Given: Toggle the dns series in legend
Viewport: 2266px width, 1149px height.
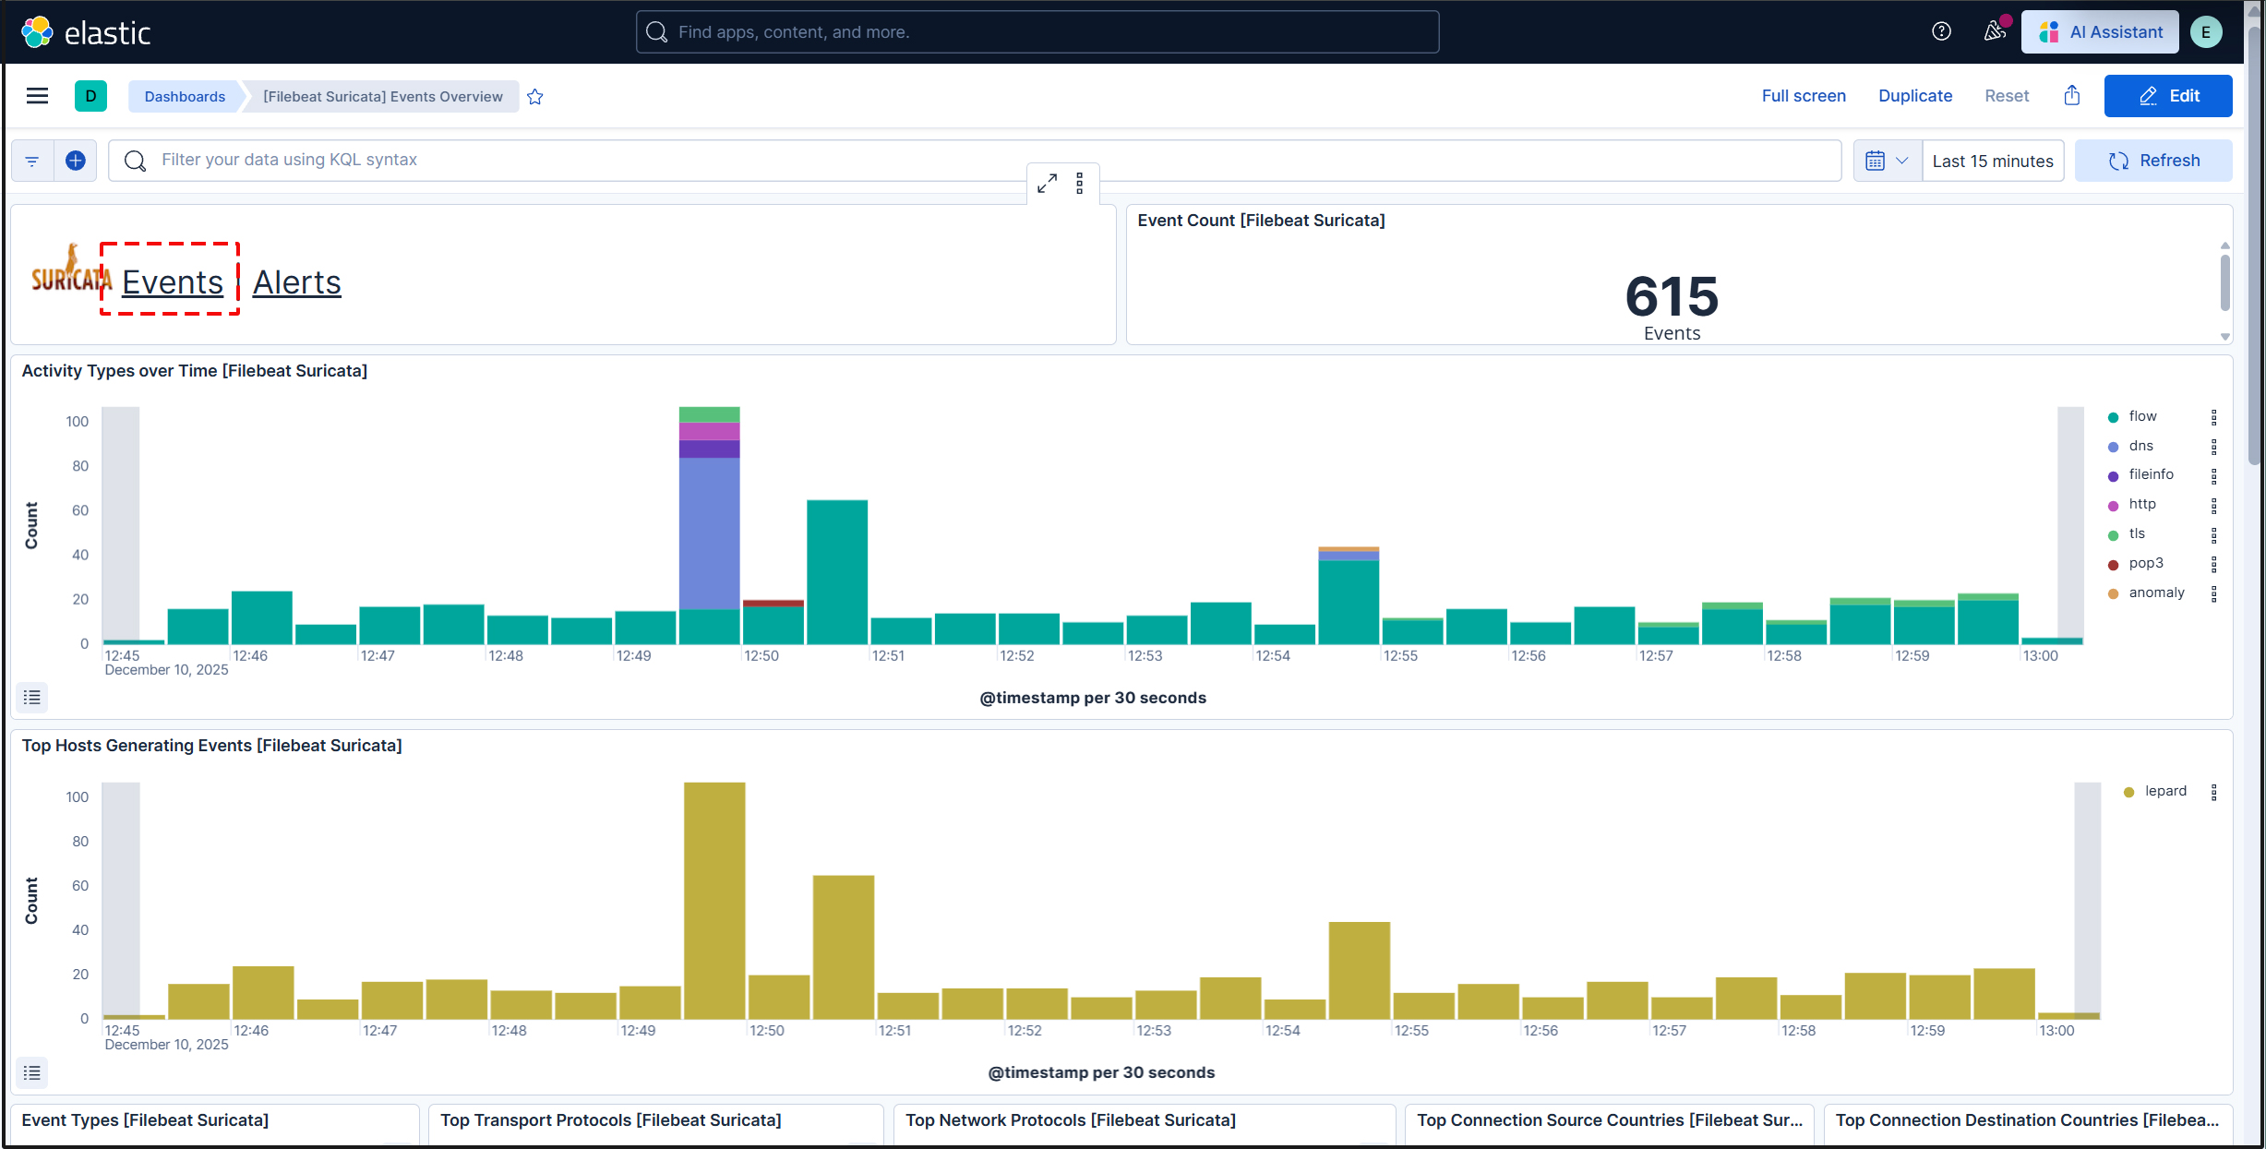Looking at the screenshot, I should click(x=2140, y=446).
